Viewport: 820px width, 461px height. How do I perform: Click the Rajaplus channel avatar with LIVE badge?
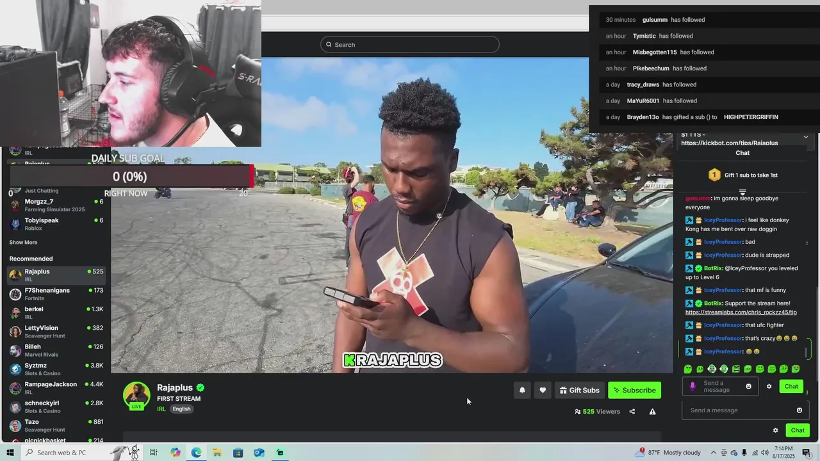(136, 396)
